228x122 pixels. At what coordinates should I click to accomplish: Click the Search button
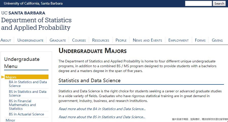(219, 4)
